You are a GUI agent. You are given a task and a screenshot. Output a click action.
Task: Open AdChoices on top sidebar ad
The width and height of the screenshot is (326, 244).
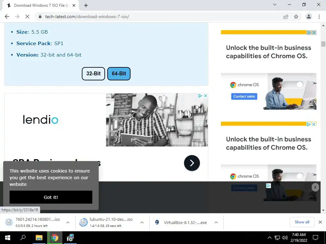(309, 33)
